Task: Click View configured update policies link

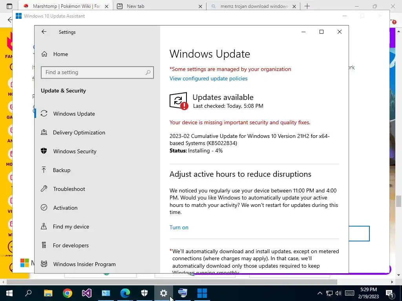Action: tap(208, 78)
